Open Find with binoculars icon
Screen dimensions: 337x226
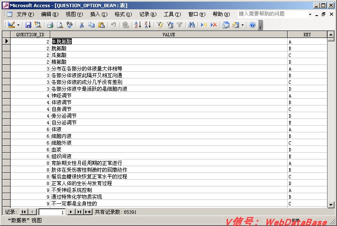pos(191,25)
